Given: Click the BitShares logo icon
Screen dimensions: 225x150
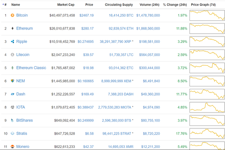Looking at the screenshot, I should point(13,120).
